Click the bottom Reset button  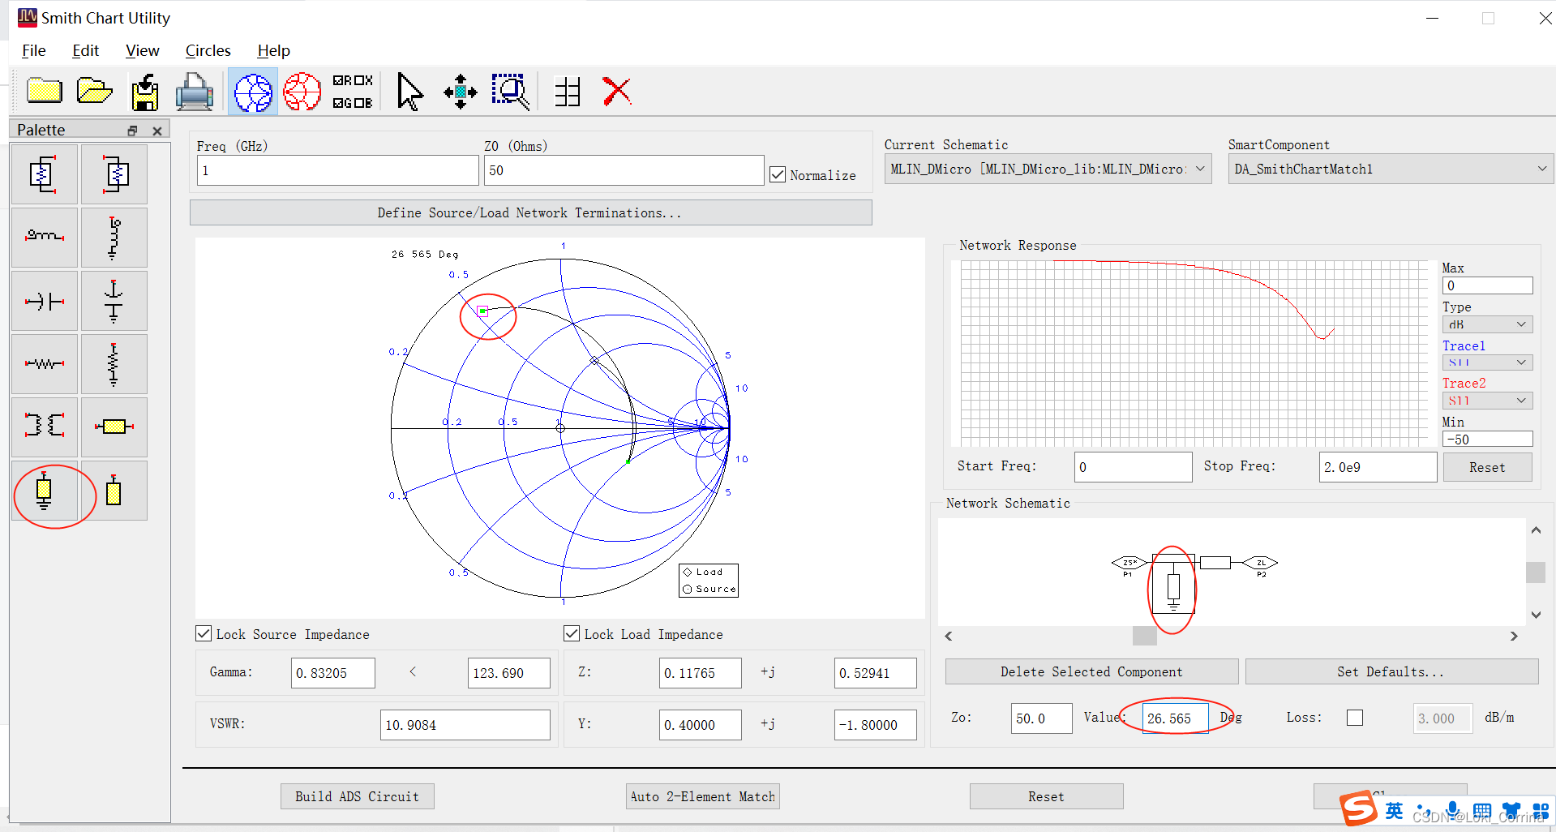(1046, 796)
